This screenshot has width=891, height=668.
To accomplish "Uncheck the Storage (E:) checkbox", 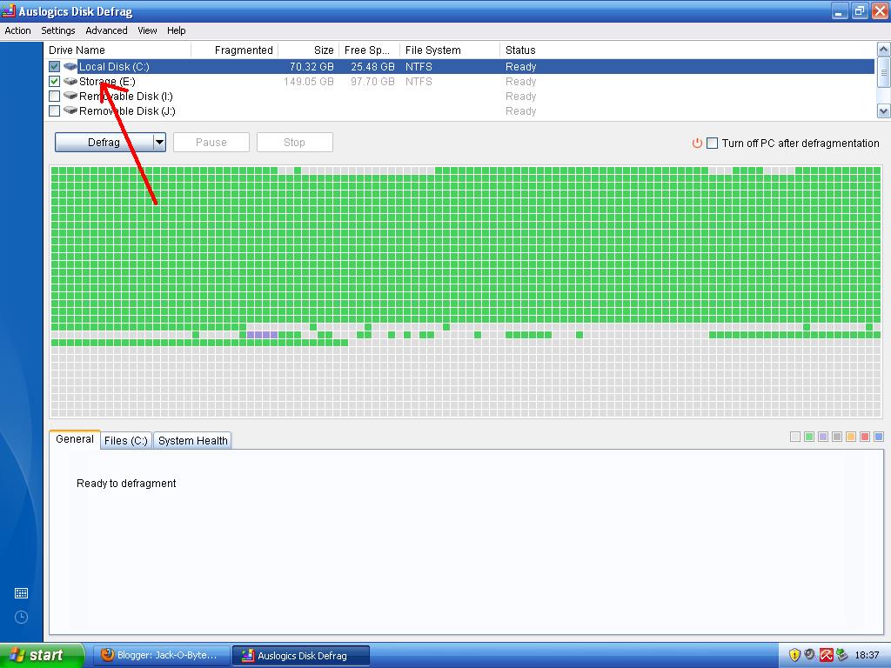I will [55, 81].
